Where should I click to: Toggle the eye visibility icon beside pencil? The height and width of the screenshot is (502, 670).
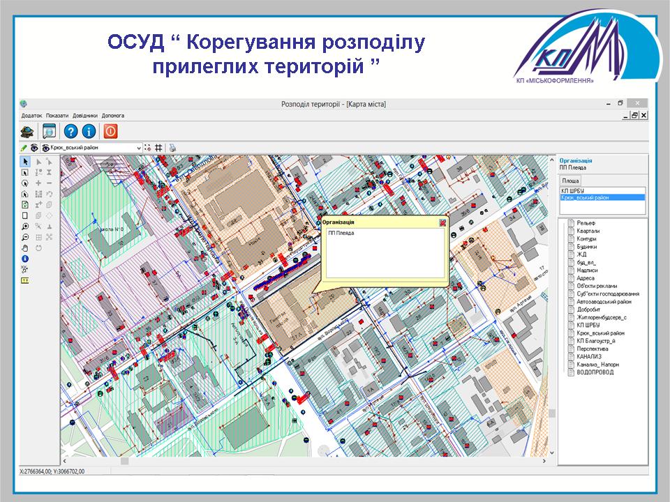(33, 148)
